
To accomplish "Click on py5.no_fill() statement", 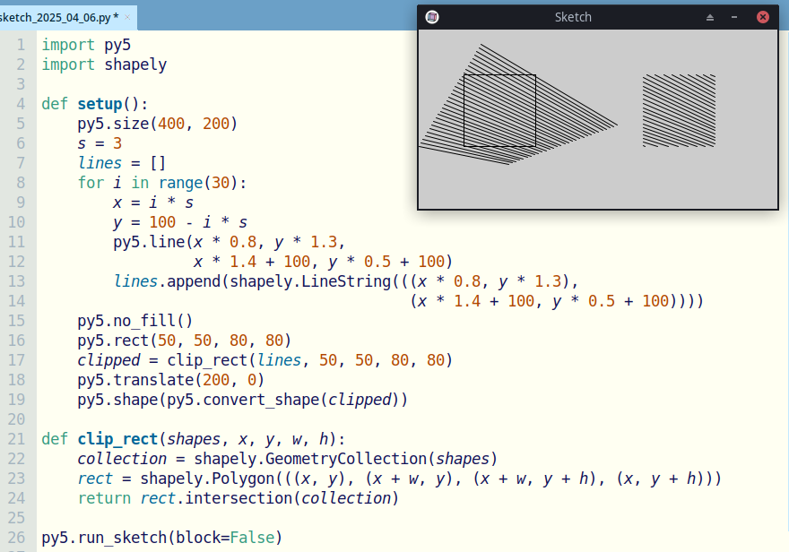I will tap(134, 321).
